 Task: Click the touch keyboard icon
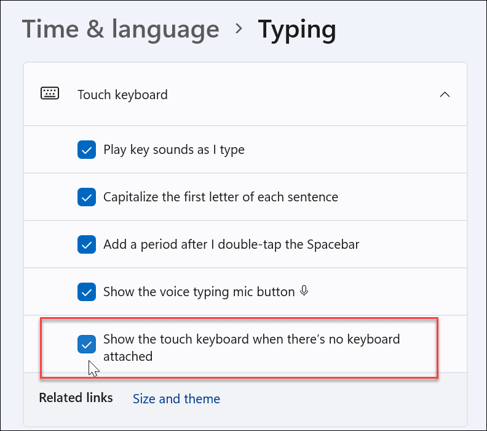[50, 94]
